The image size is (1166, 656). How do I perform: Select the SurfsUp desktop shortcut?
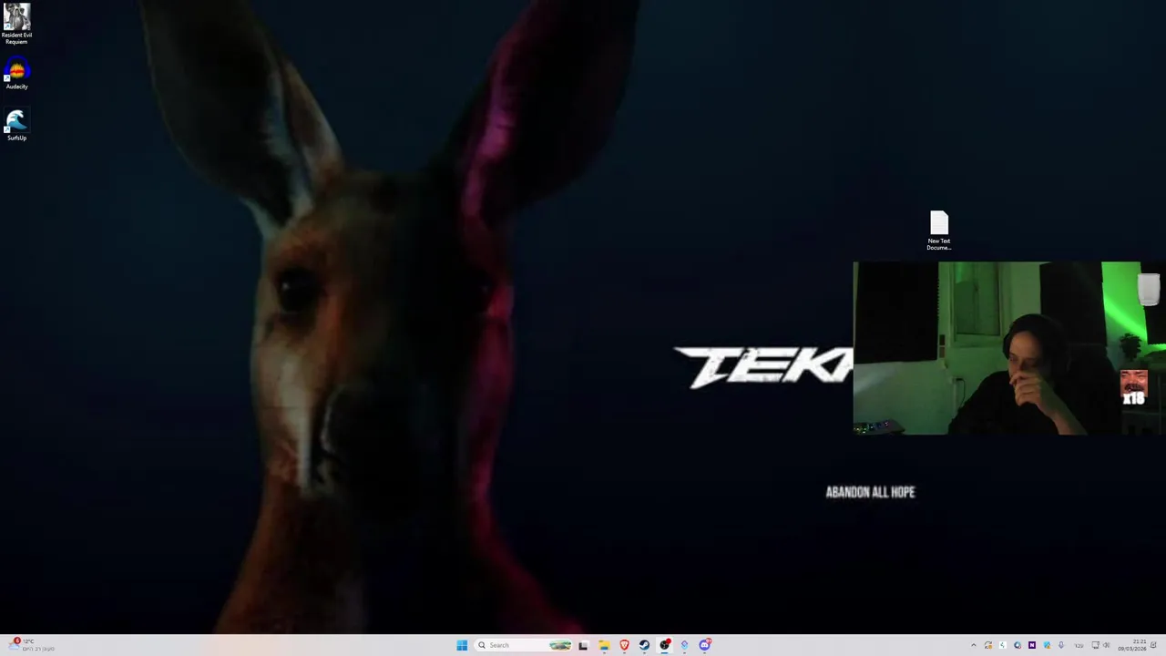(16, 125)
